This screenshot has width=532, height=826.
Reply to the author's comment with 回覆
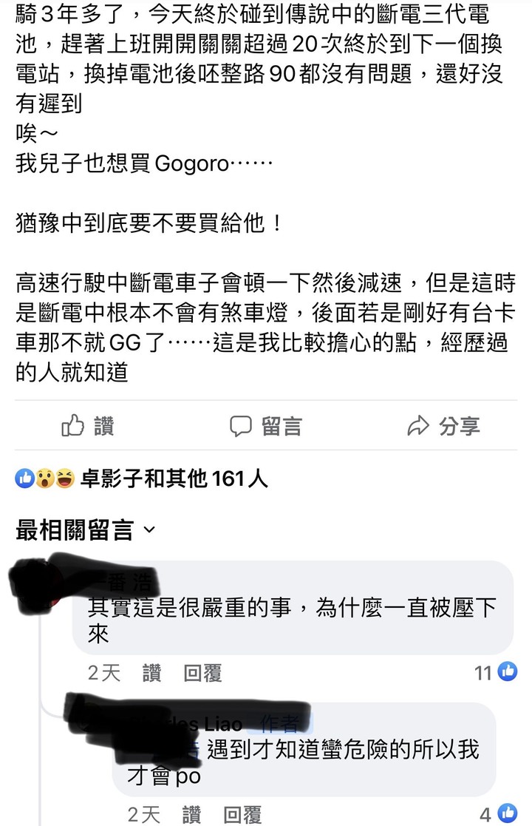point(242,814)
